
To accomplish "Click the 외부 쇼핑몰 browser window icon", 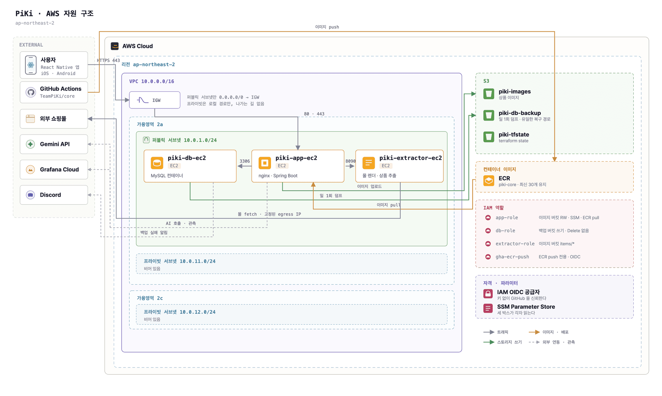I will [x=30, y=119].
